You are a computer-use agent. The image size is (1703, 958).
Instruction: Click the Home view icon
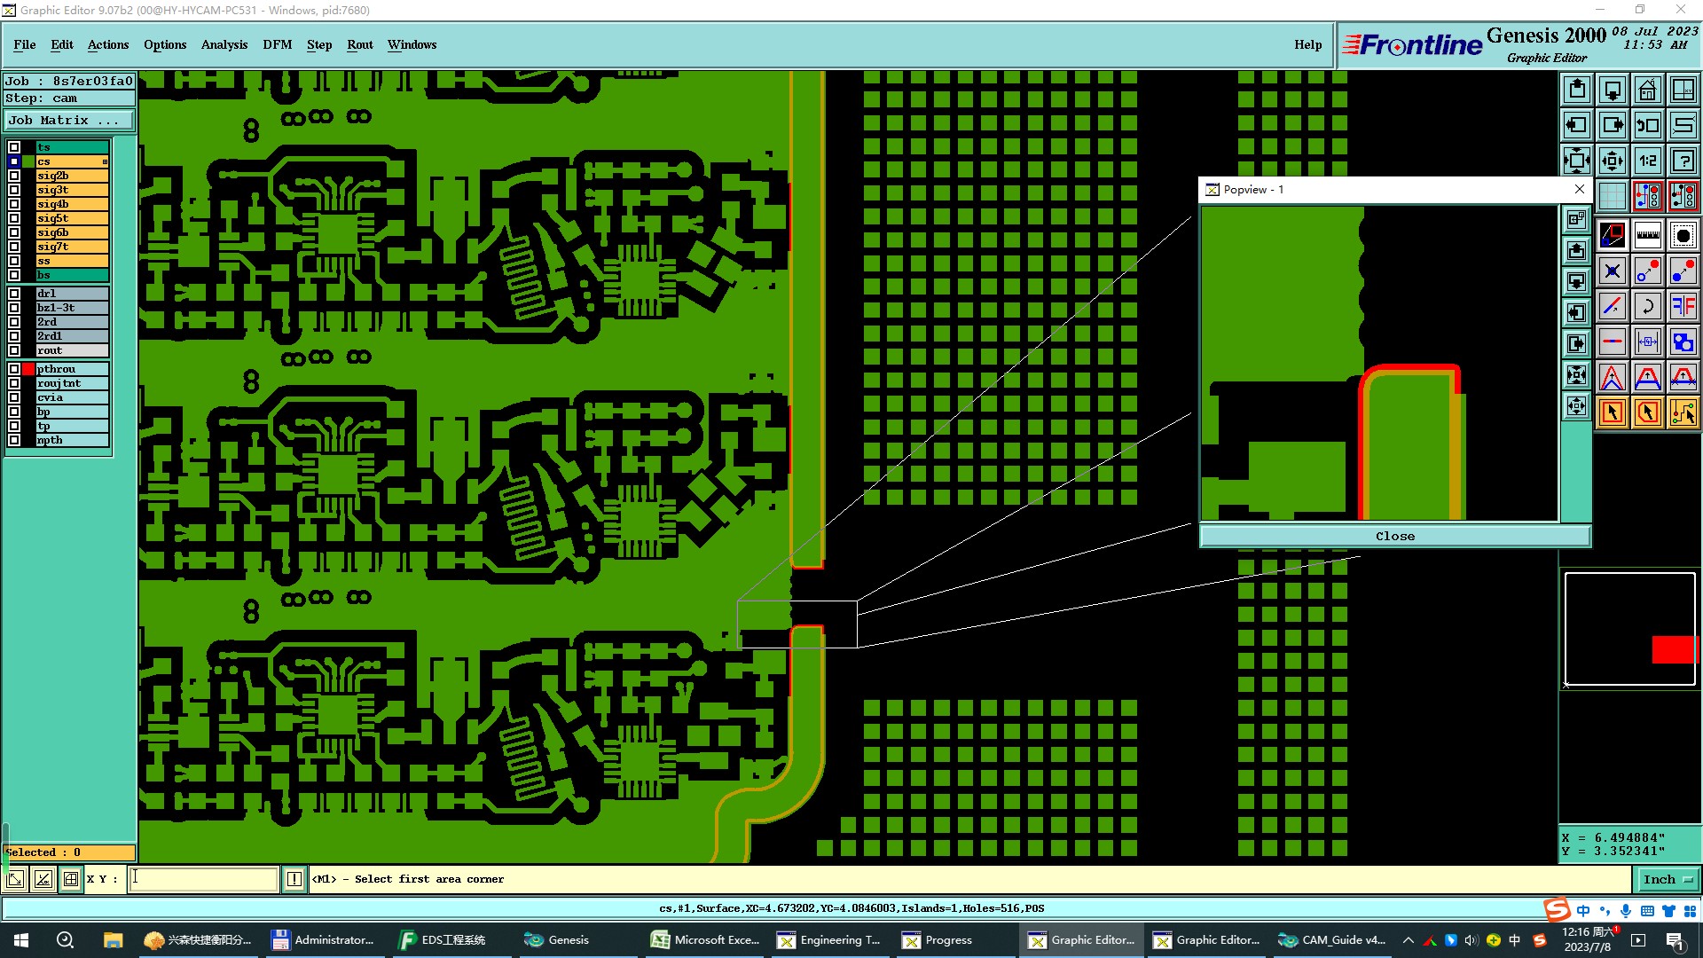[1647, 90]
